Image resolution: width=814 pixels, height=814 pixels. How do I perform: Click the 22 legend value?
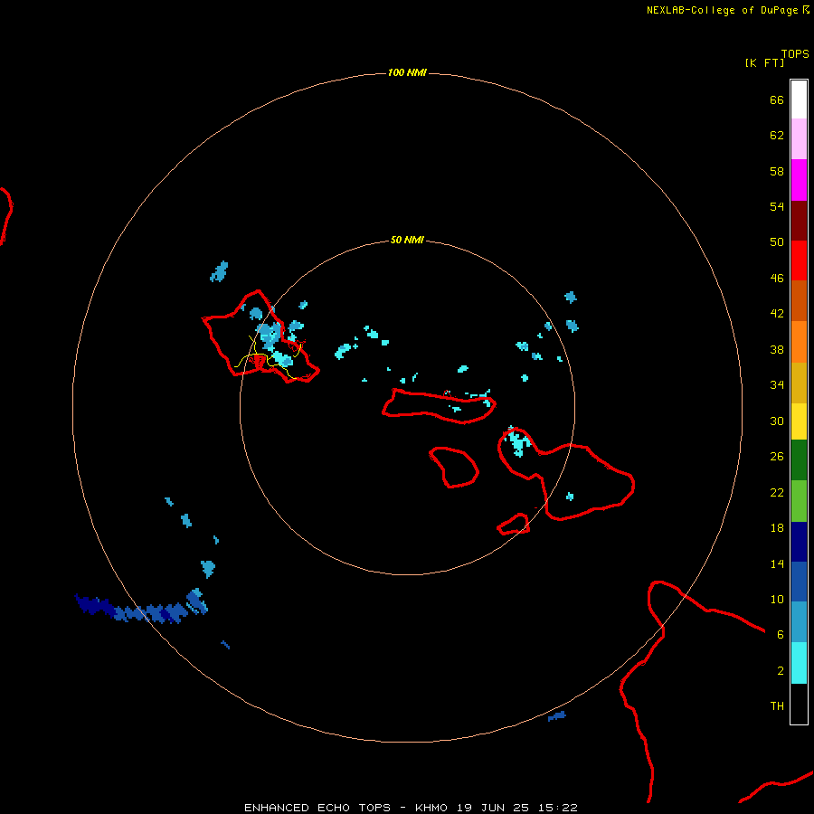[777, 492]
